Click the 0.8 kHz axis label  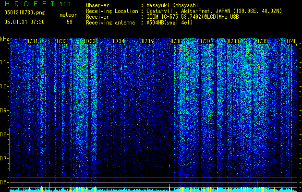coord(4,134)
